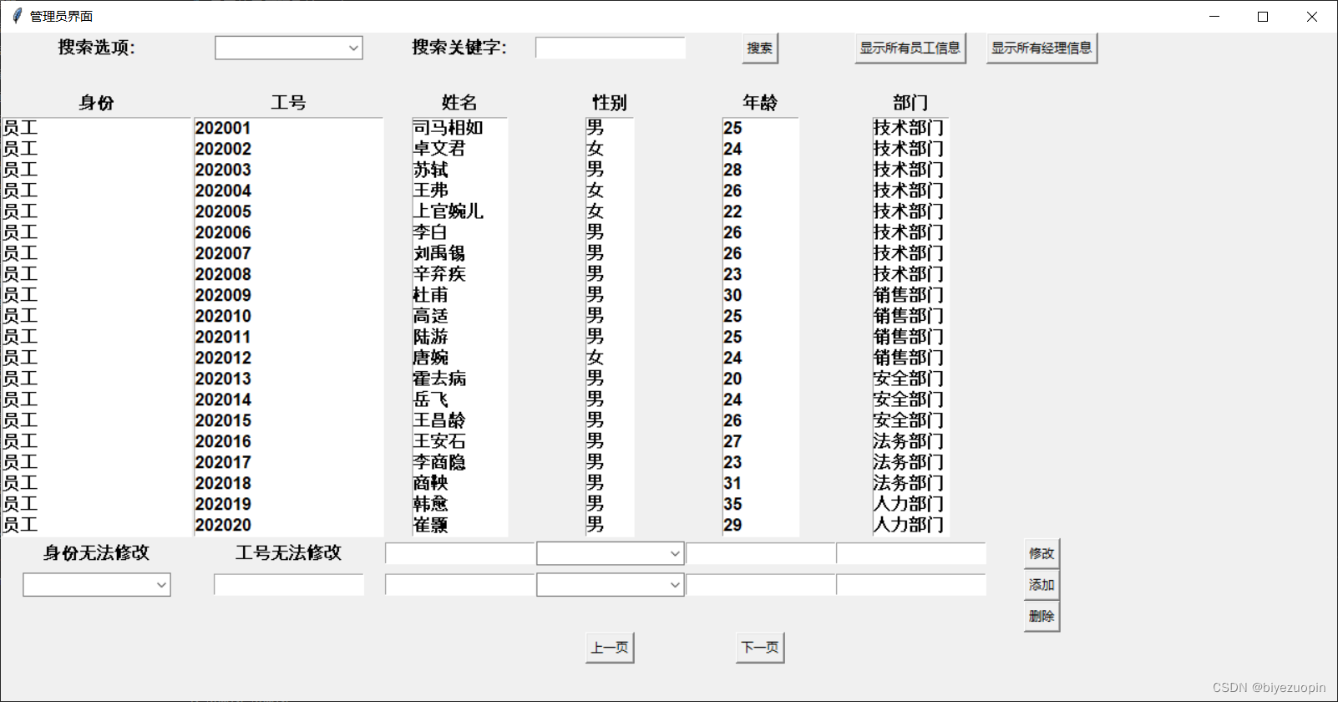Click the 删除 button
1338x702 pixels.
click(x=1042, y=616)
